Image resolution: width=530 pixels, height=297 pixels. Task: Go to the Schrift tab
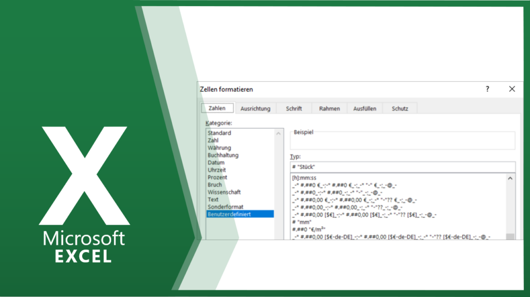tap(294, 108)
